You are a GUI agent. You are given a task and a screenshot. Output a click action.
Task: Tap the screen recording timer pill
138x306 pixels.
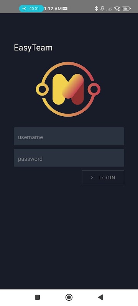point(31,8)
